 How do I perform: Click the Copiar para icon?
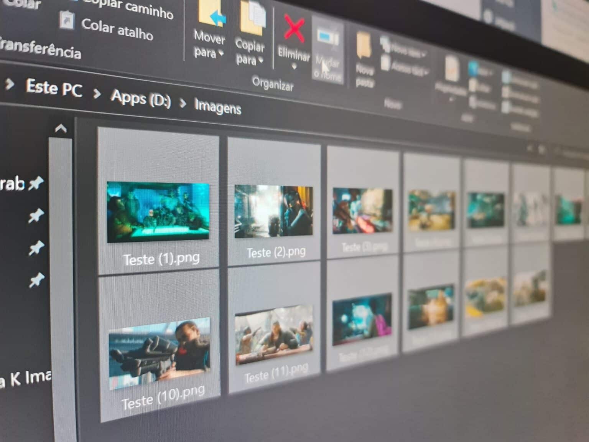click(x=252, y=19)
